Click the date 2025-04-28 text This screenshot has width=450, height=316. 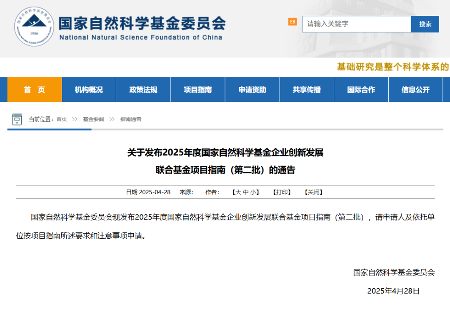(155, 192)
